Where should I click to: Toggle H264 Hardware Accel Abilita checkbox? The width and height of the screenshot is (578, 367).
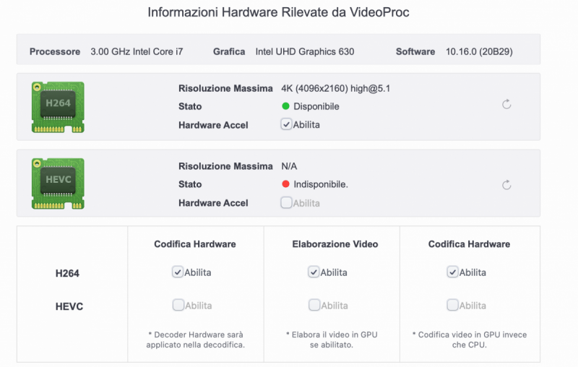pos(286,124)
